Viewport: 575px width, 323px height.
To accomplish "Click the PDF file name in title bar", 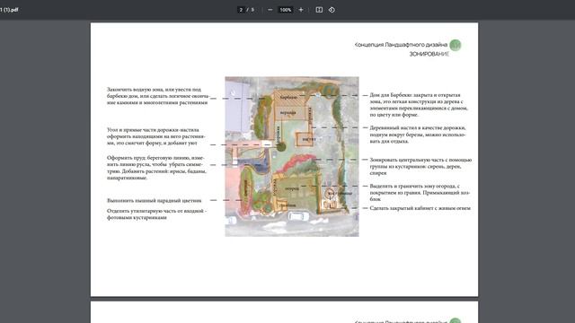I will (x=9, y=10).
